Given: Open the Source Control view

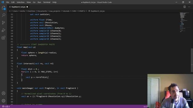Looking at the screenshot, I should 3,23.
